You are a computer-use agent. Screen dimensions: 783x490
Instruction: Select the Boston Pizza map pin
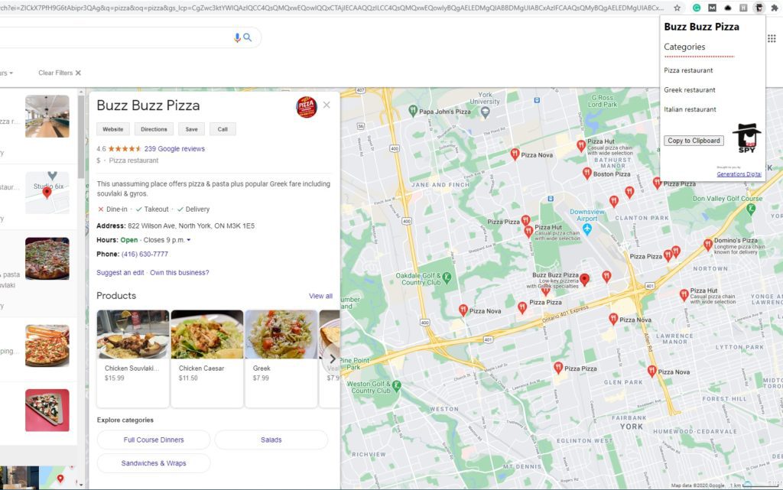coord(587,174)
